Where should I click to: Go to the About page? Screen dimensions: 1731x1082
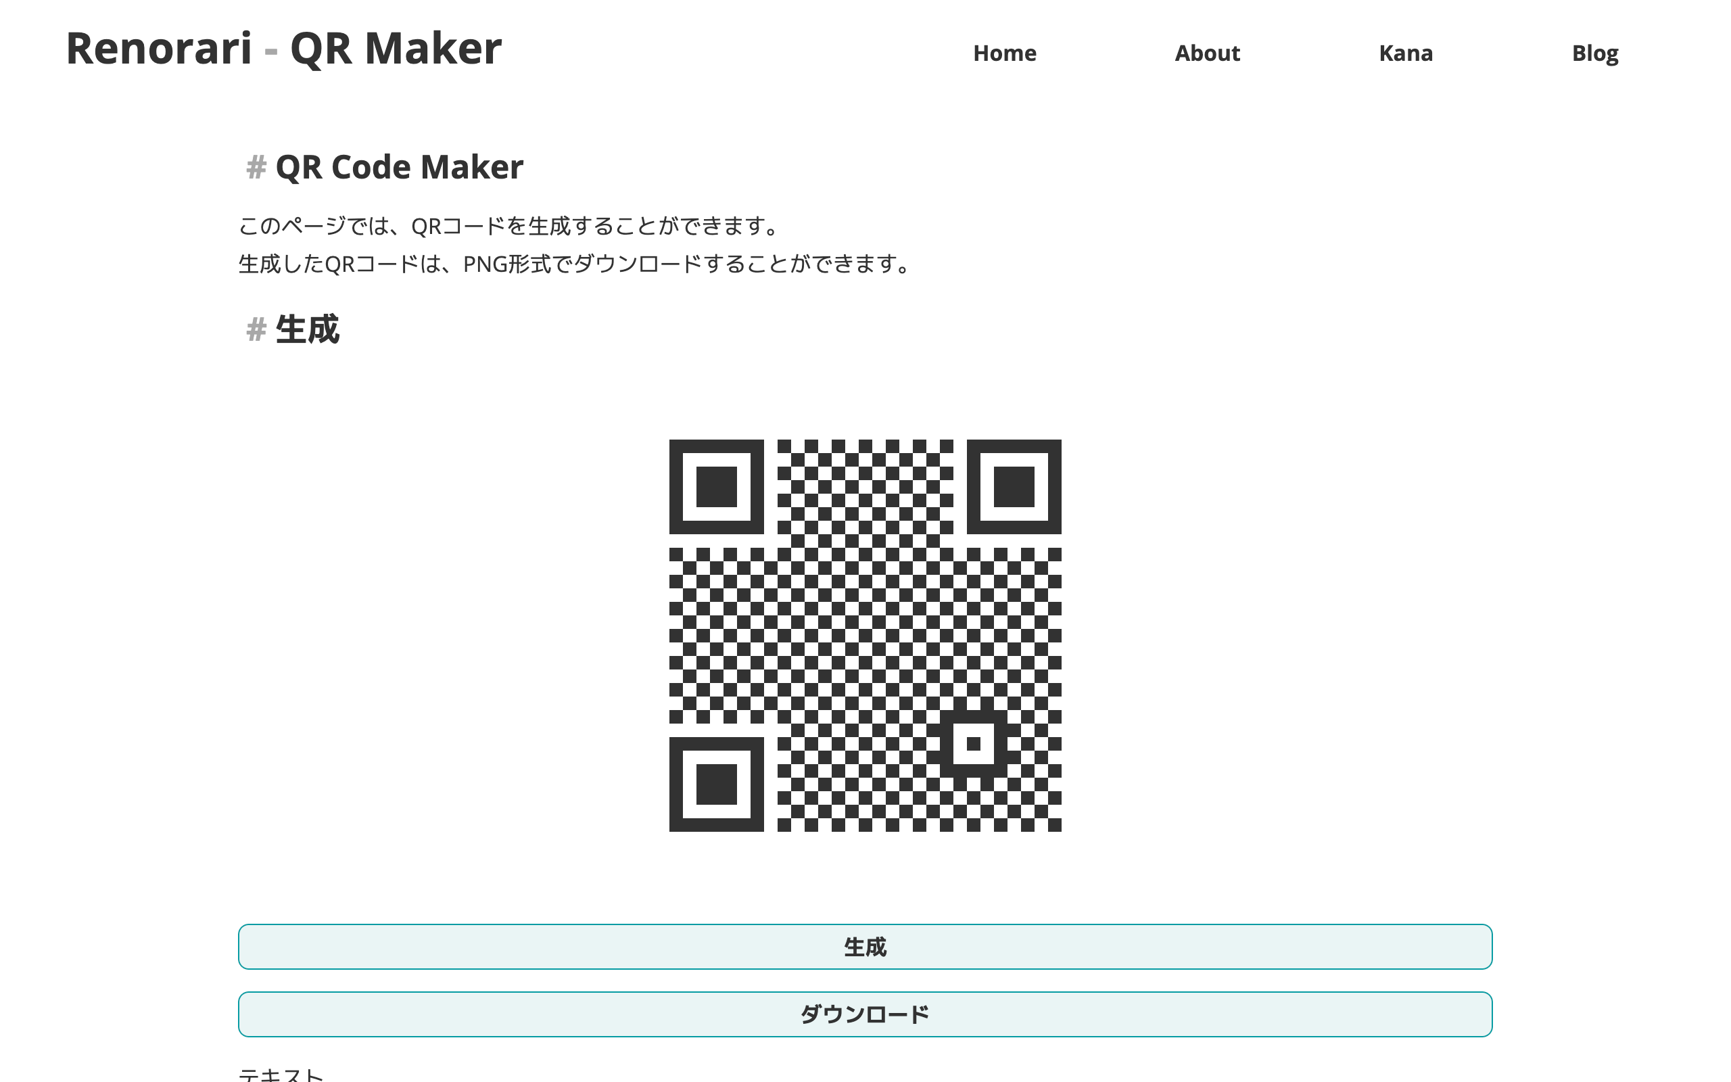coord(1208,53)
